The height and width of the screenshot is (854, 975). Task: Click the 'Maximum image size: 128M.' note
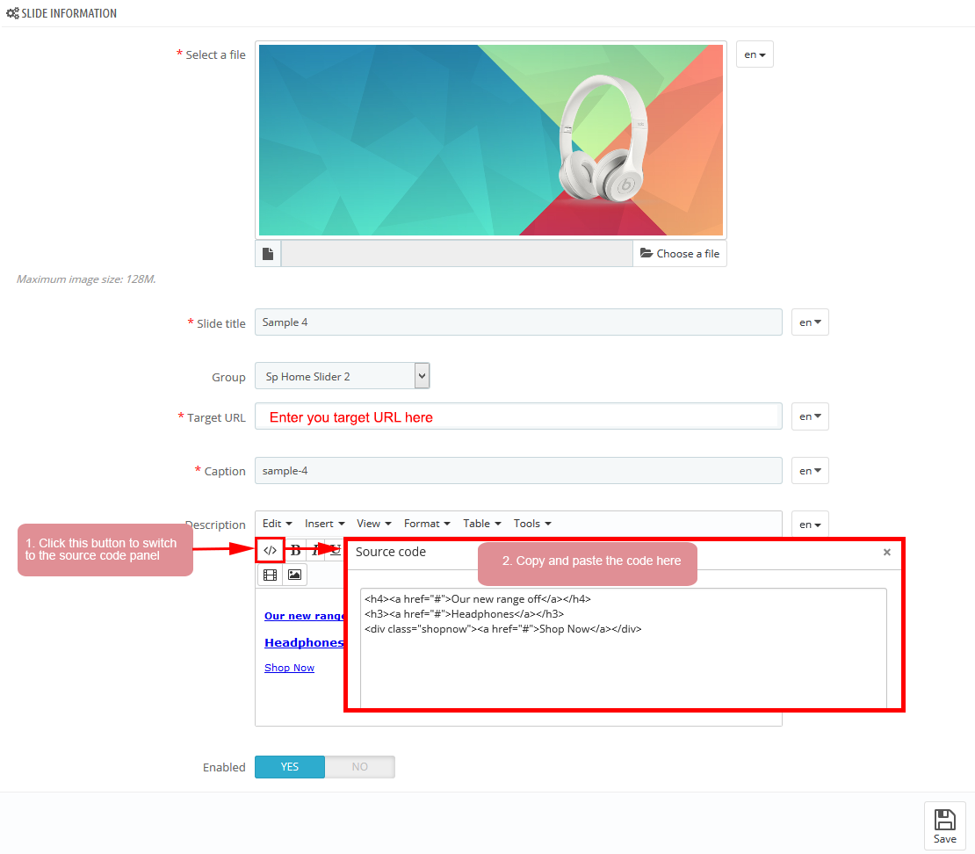(86, 279)
